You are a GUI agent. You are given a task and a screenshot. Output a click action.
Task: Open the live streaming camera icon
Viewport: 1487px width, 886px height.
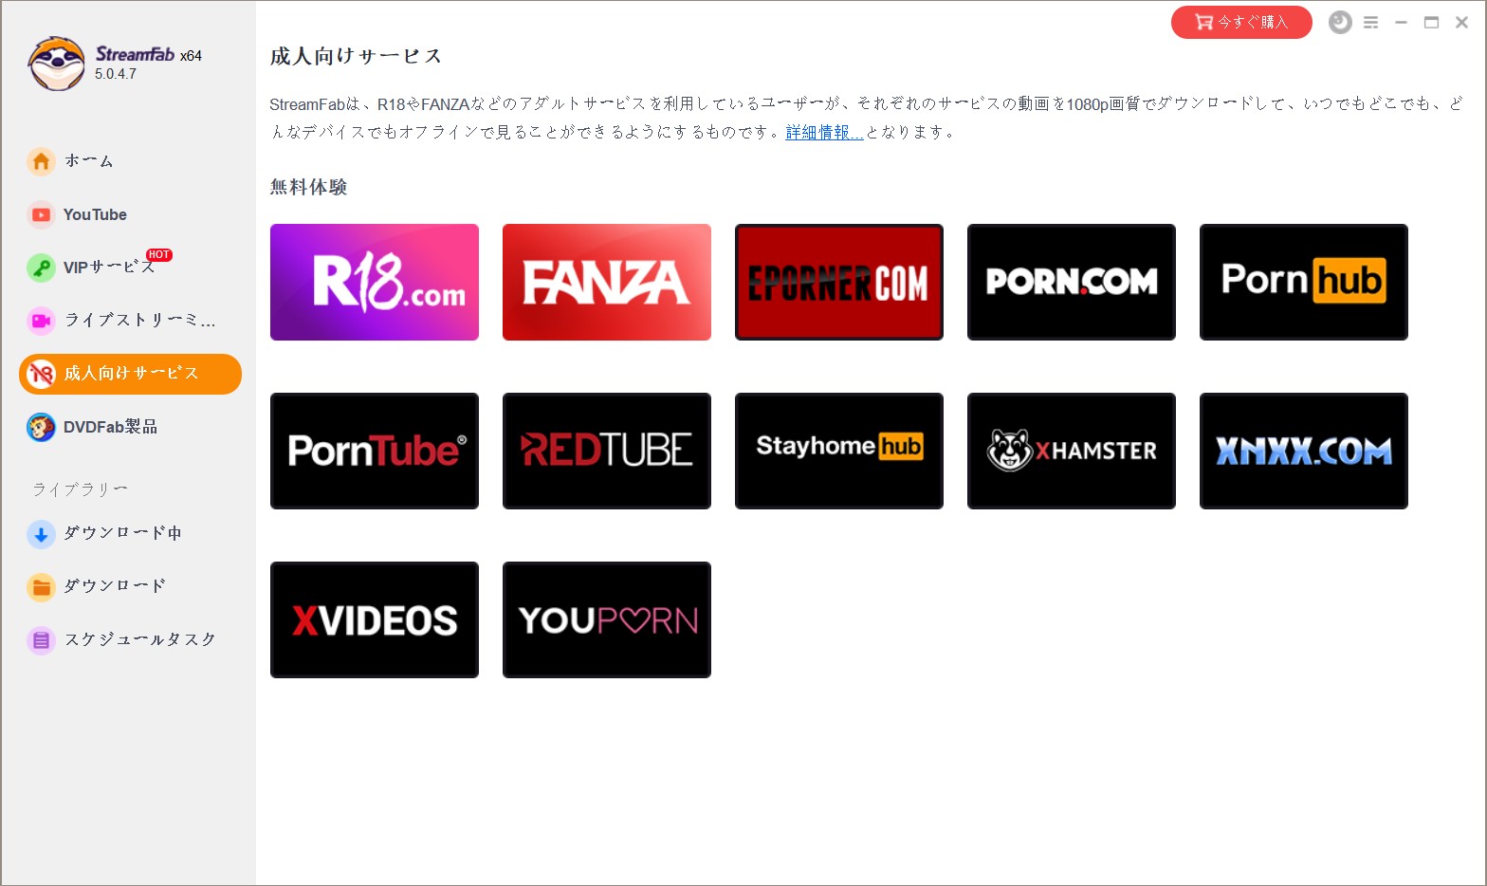(x=41, y=321)
